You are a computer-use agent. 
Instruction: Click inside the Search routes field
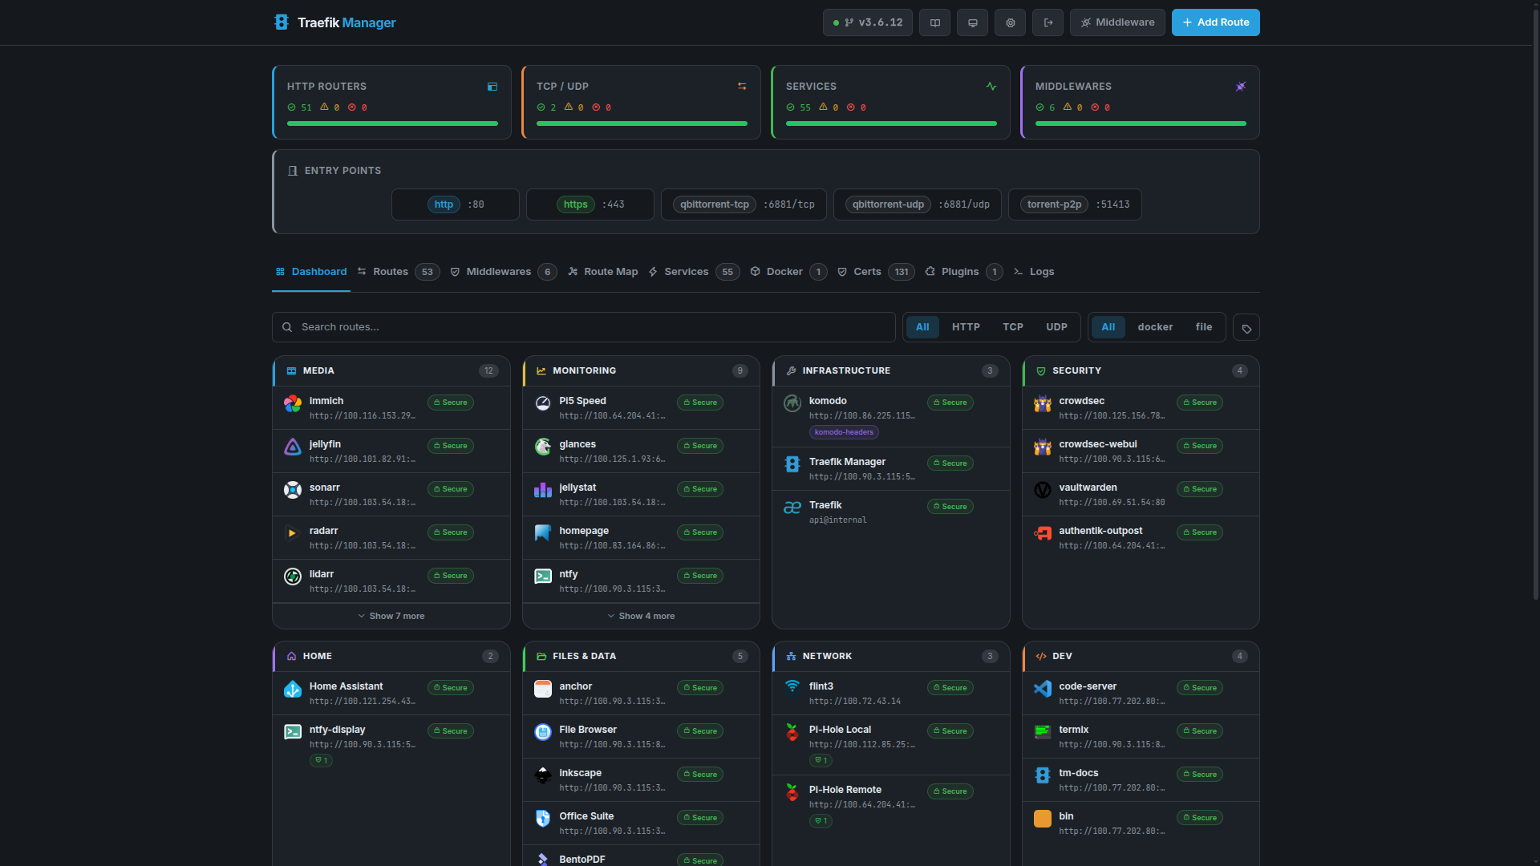click(561, 327)
